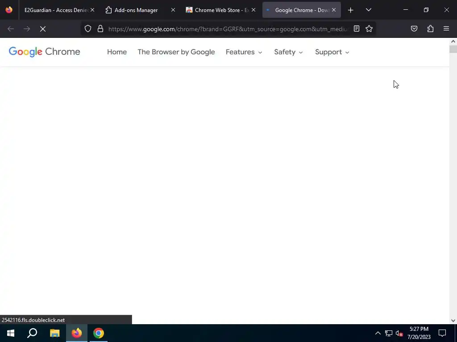Click the URL address bar
457x342 pixels.
(228, 29)
